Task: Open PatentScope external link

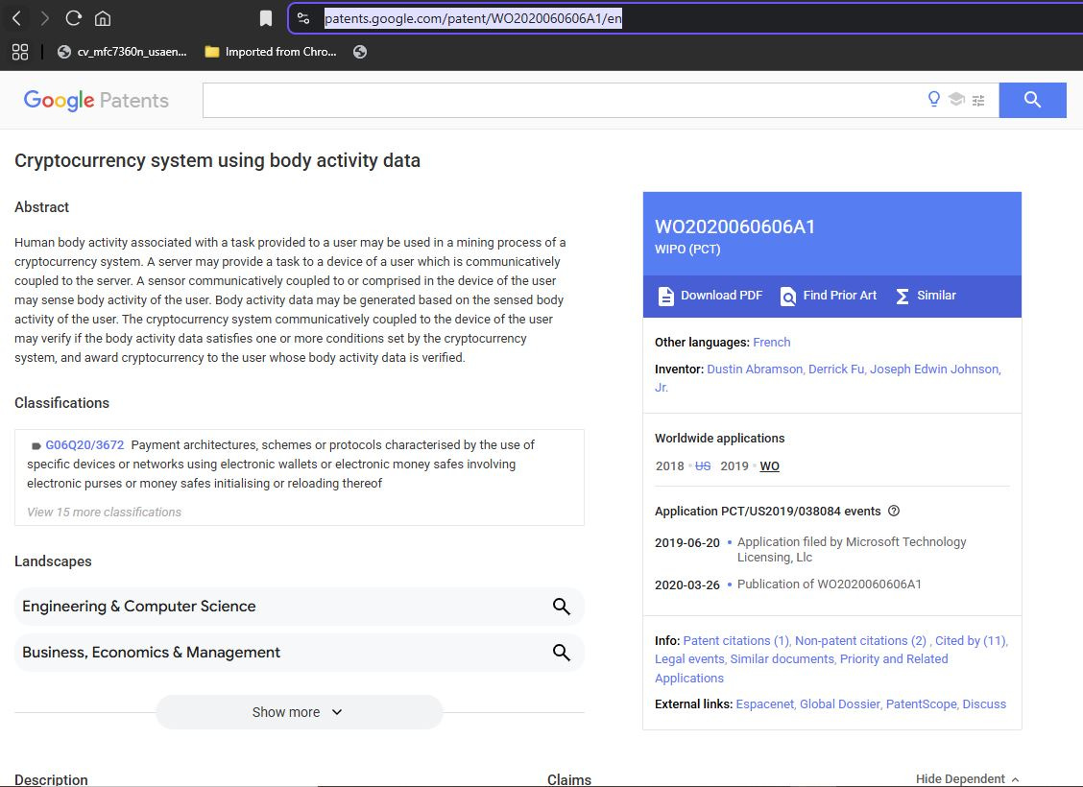Action: coord(922,704)
